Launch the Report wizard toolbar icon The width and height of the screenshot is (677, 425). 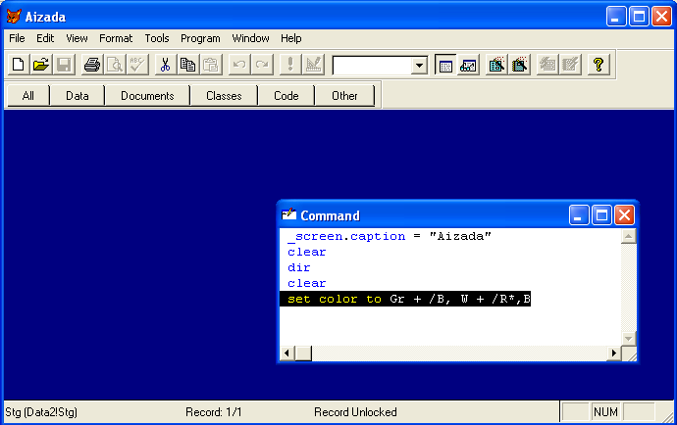coord(519,65)
